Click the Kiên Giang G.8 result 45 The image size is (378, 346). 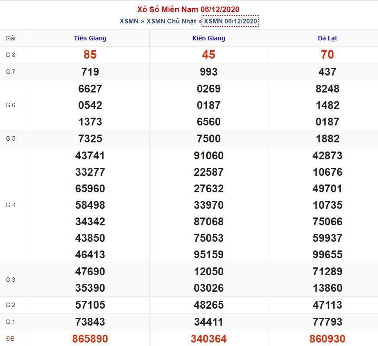pos(209,55)
